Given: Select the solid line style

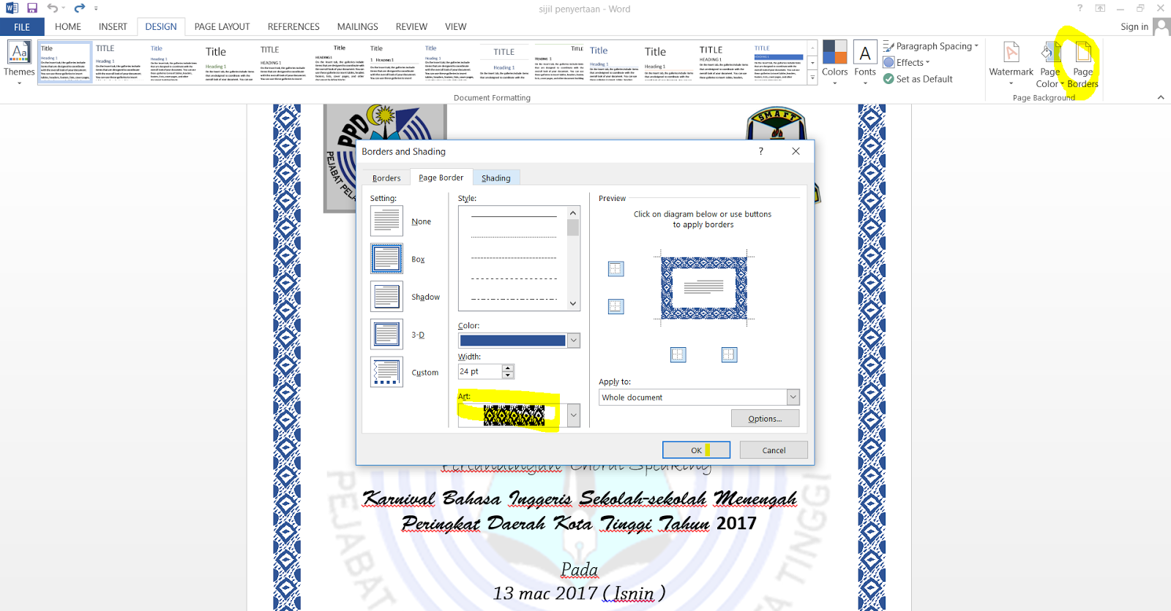Looking at the screenshot, I should (514, 217).
